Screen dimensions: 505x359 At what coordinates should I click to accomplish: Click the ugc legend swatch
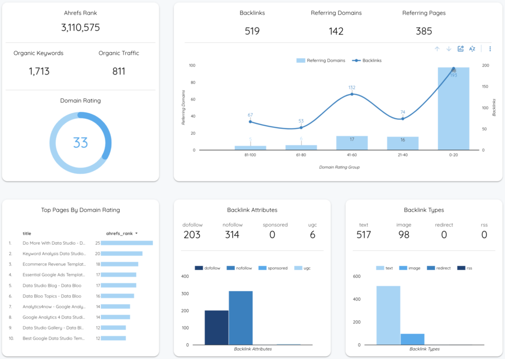298,268
